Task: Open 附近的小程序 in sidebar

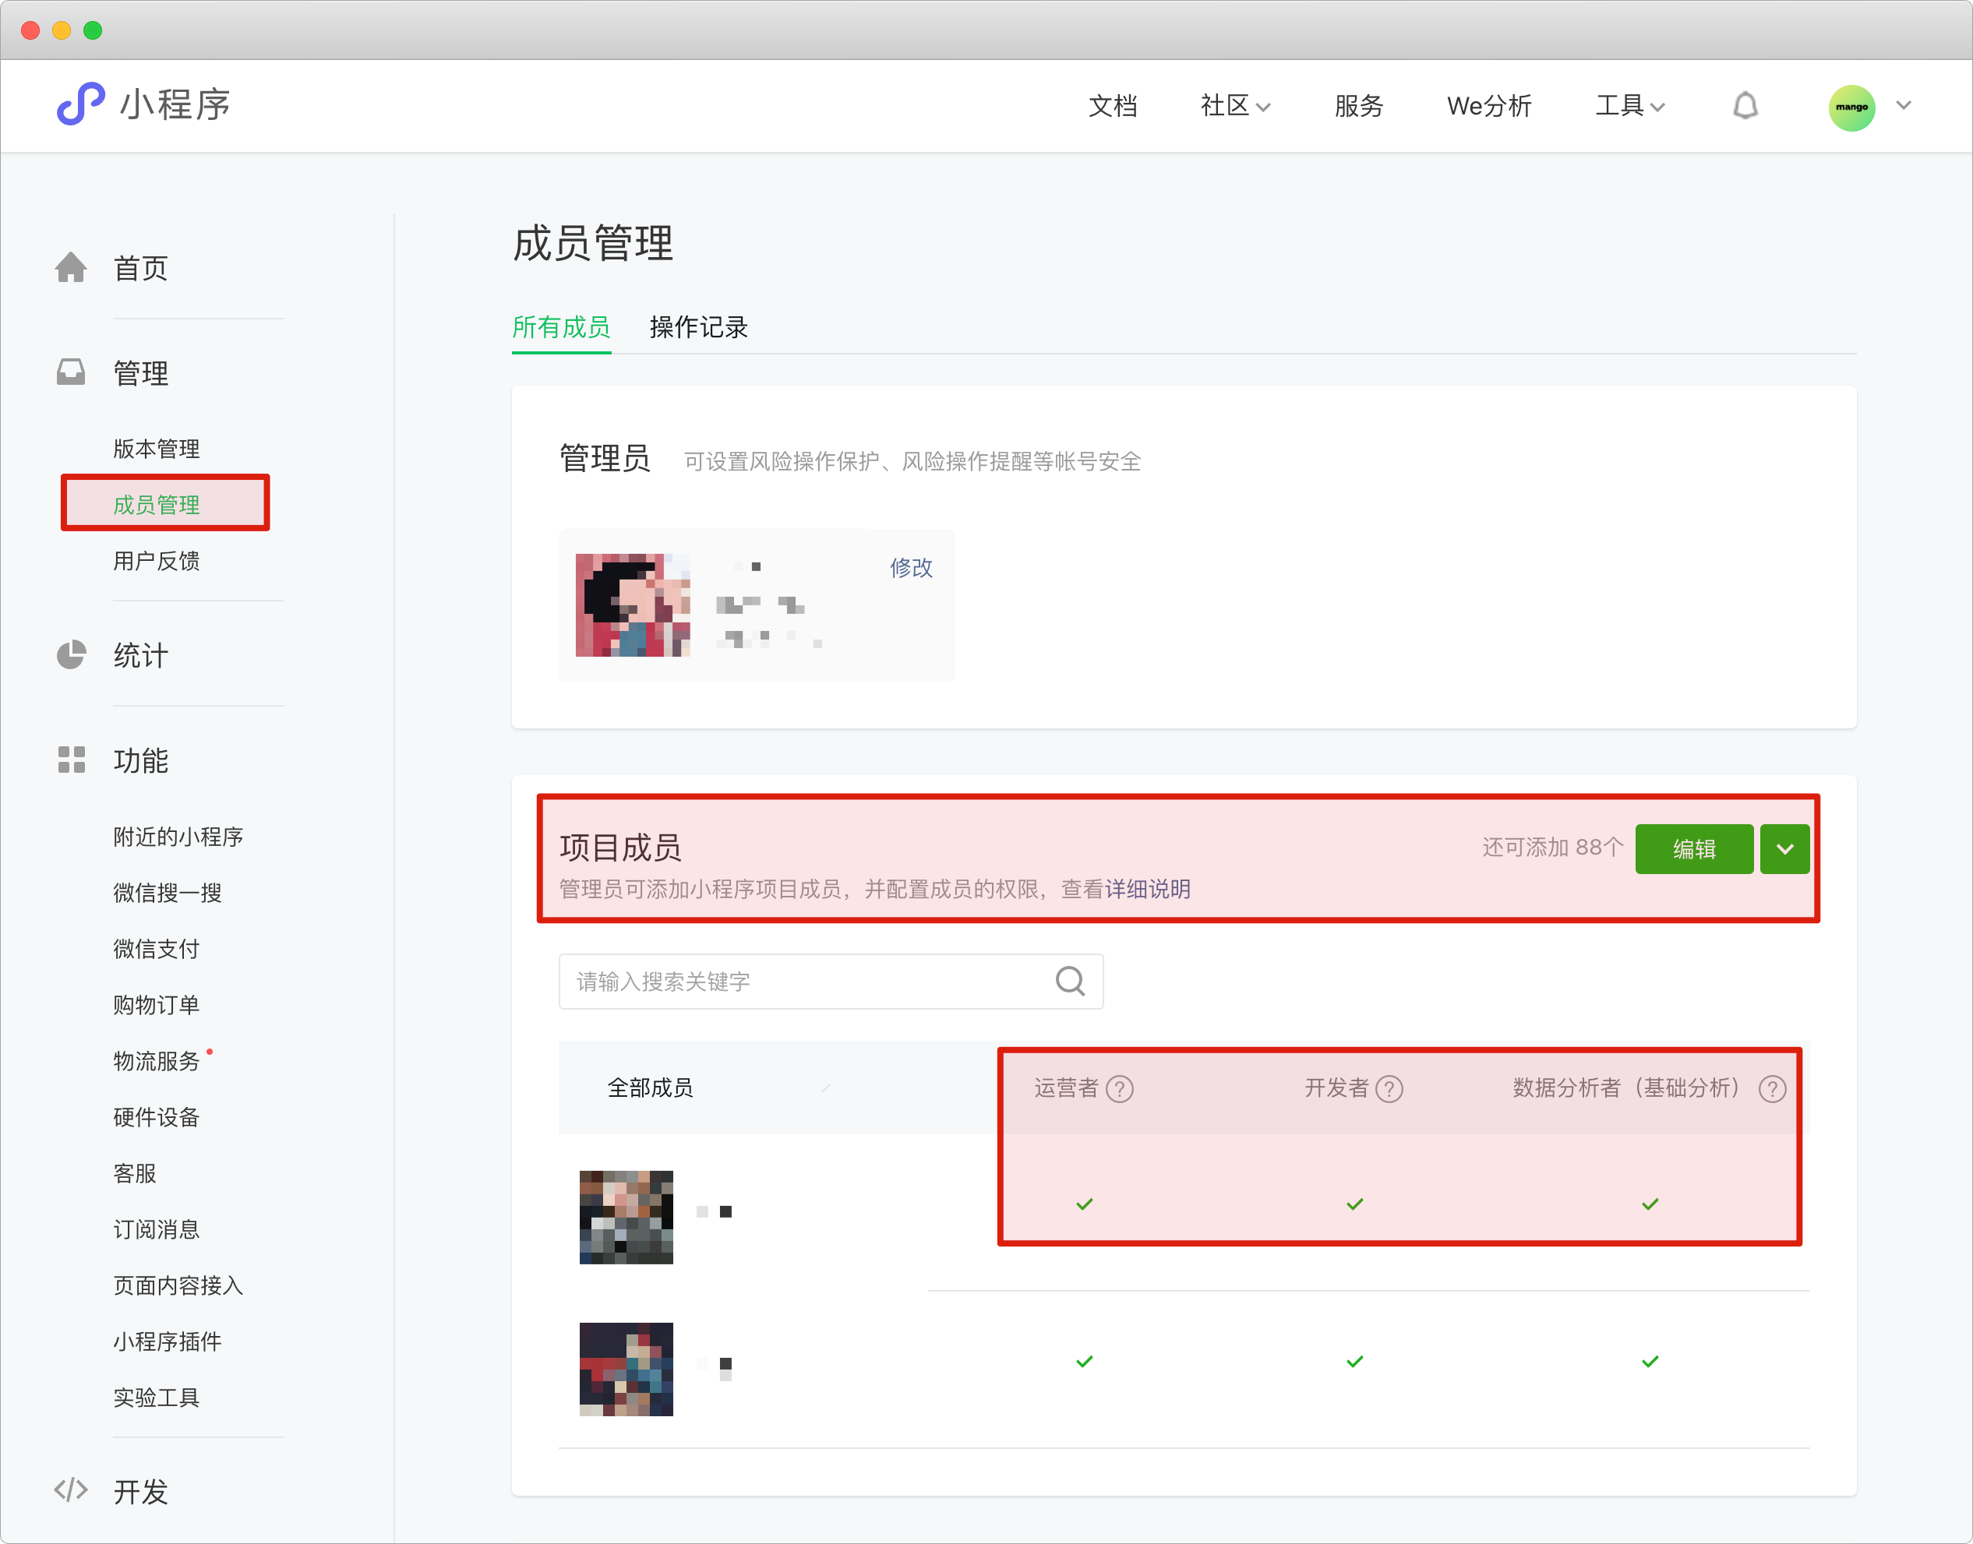Action: click(x=177, y=836)
